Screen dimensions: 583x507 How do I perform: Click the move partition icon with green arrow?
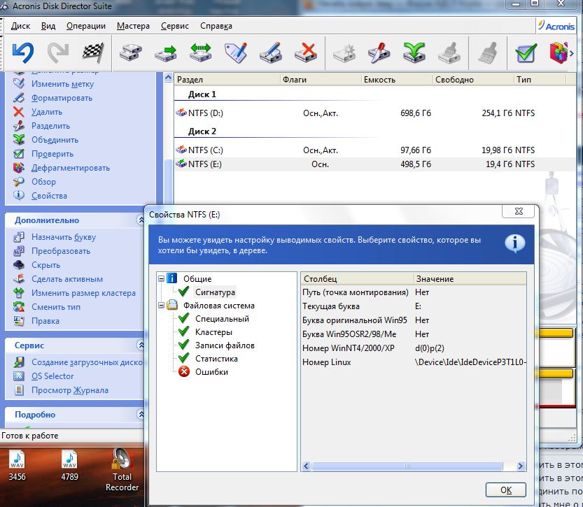coord(165,52)
